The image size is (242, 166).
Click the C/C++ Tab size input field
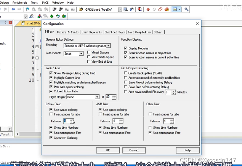(x=67, y=121)
